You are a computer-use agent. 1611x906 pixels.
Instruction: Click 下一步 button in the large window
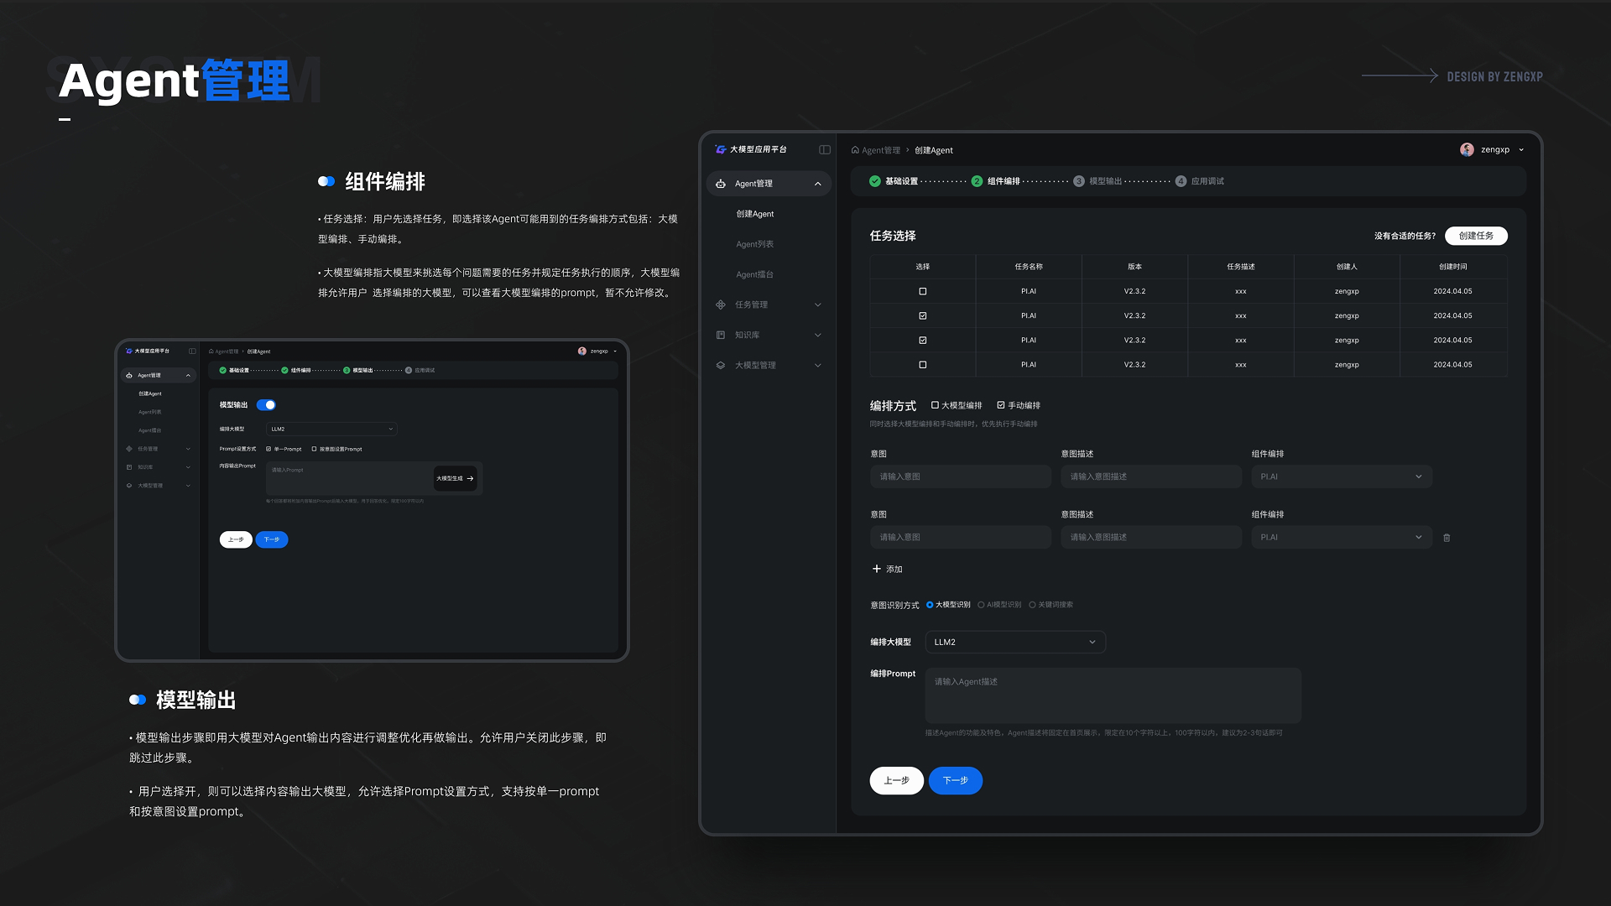[x=955, y=780]
